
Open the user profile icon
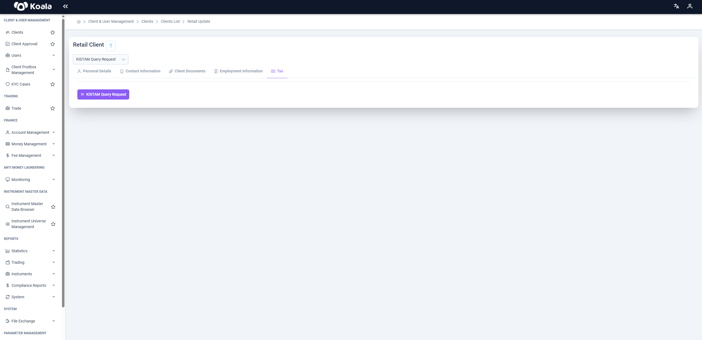690,6
